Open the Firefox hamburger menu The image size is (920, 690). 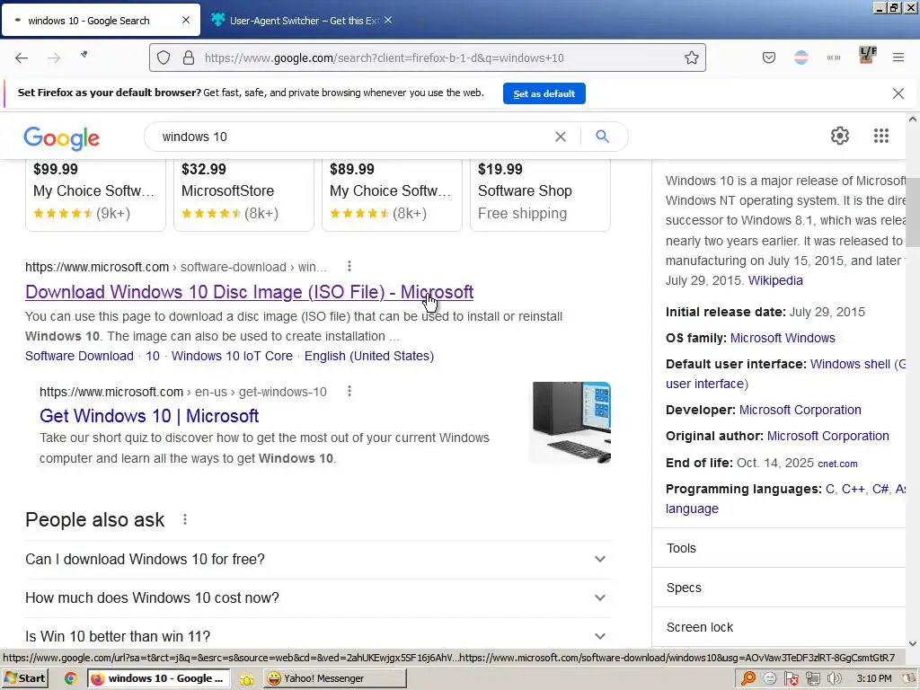click(x=898, y=57)
